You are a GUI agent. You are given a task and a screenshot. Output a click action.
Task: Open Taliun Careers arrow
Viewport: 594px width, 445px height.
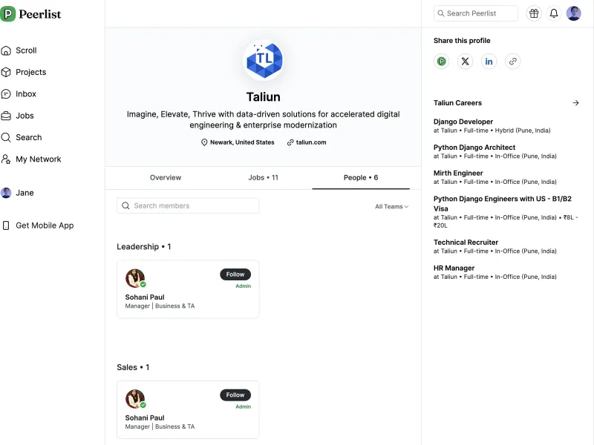point(576,103)
